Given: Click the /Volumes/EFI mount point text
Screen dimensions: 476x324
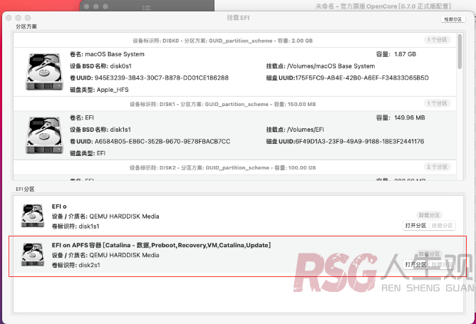Looking at the screenshot, I should (x=306, y=130).
